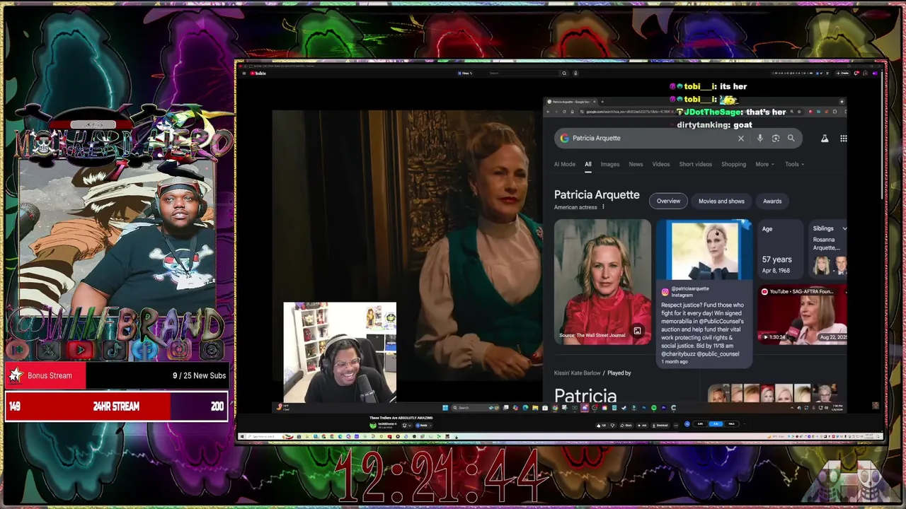Select the Overview chip
This screenshot has height=509, width=906.
click(x=668, y=201)
